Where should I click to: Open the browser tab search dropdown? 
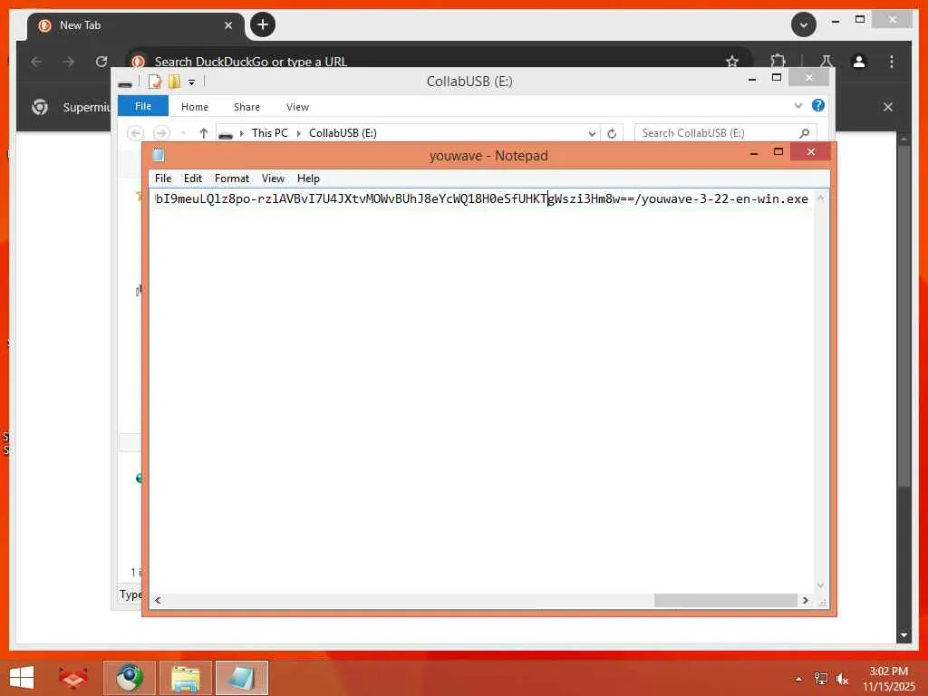coord(804,24)
